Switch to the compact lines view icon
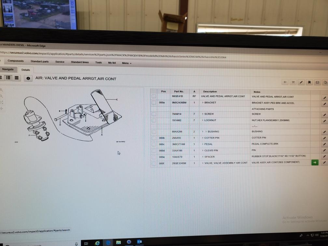This screenshot has height=246, width=328. click(x=17, y=78)
